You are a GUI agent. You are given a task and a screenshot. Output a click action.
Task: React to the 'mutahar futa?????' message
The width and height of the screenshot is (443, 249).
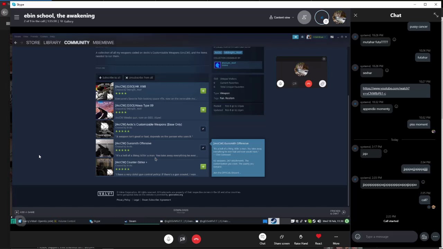pyautogui.click(x=394, y=39)
